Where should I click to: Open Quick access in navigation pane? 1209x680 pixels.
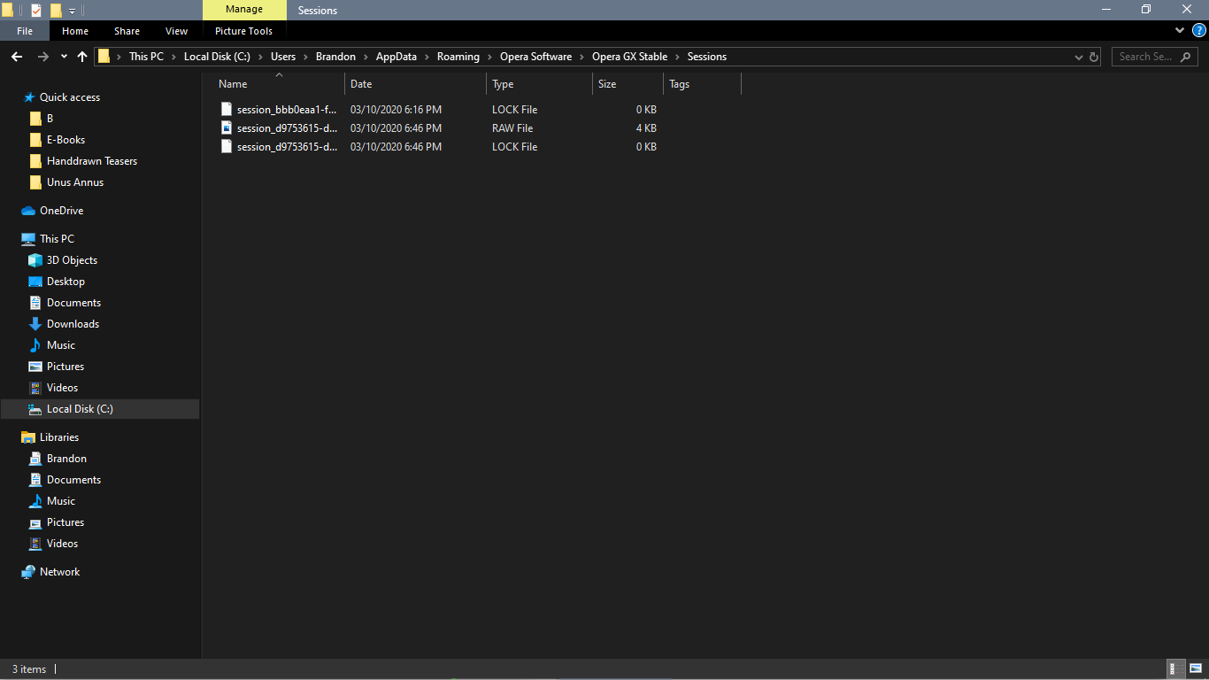click(x=70, y=97)
